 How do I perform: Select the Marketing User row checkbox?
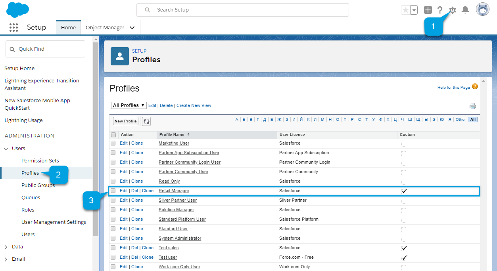click(113, 143)
